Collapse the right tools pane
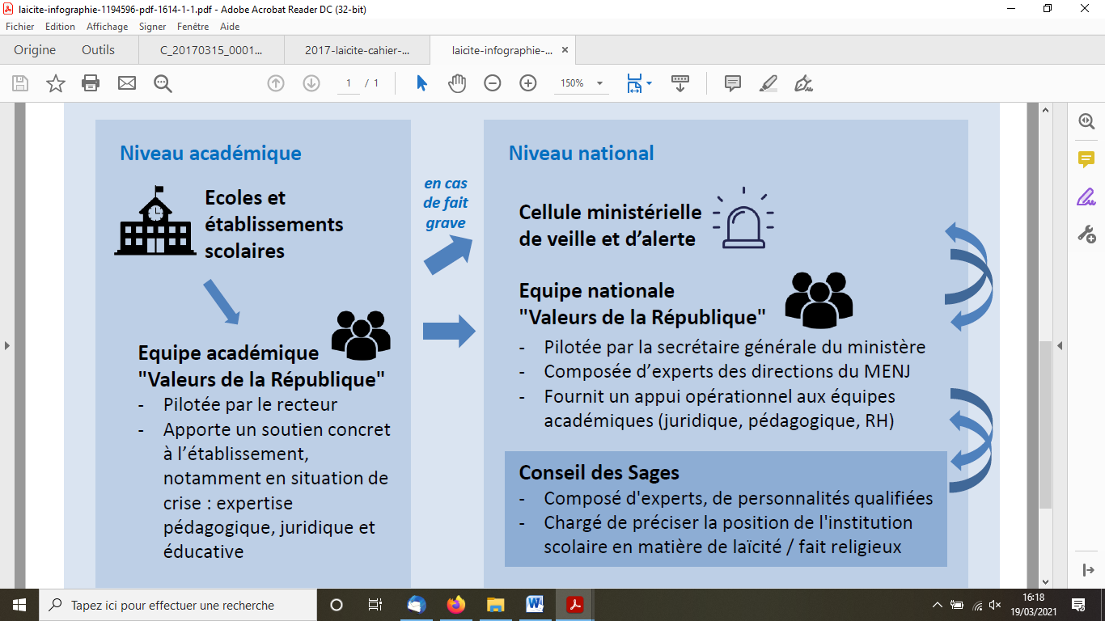This screenshot has width=1105, height=621. point(1060,346)
